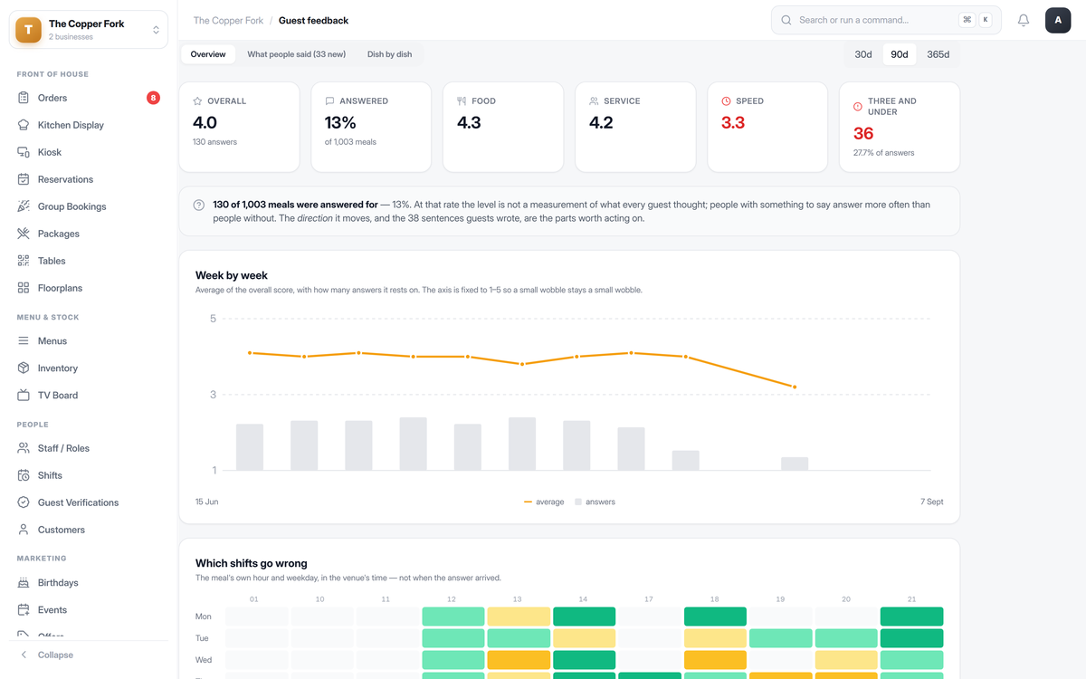1086x679 pixels.
Task: Select the 30d time range
Action: (863, 54)
